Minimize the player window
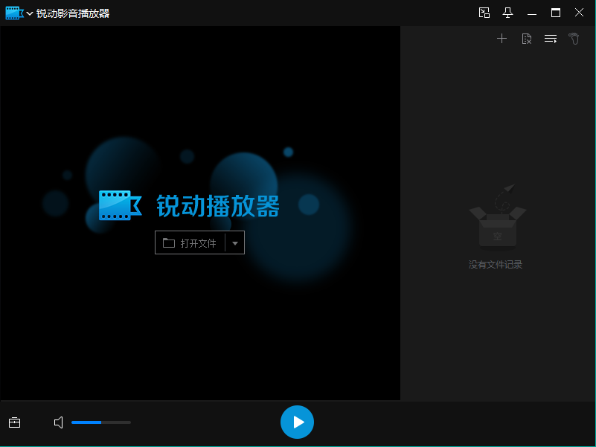Screen dimensions: 596x447 click(532, 13)
